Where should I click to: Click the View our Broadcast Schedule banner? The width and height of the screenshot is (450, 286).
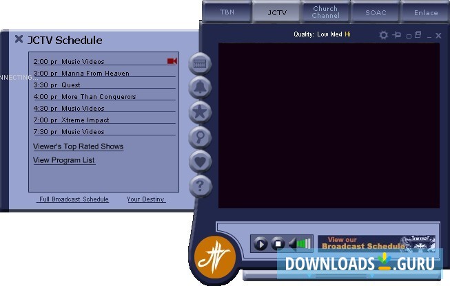[376, 243]
